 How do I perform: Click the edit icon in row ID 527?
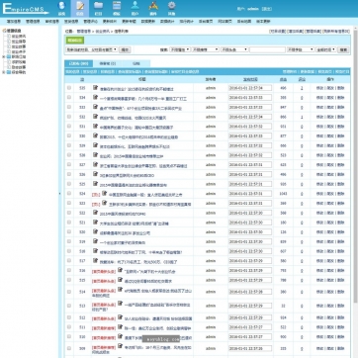95,165
